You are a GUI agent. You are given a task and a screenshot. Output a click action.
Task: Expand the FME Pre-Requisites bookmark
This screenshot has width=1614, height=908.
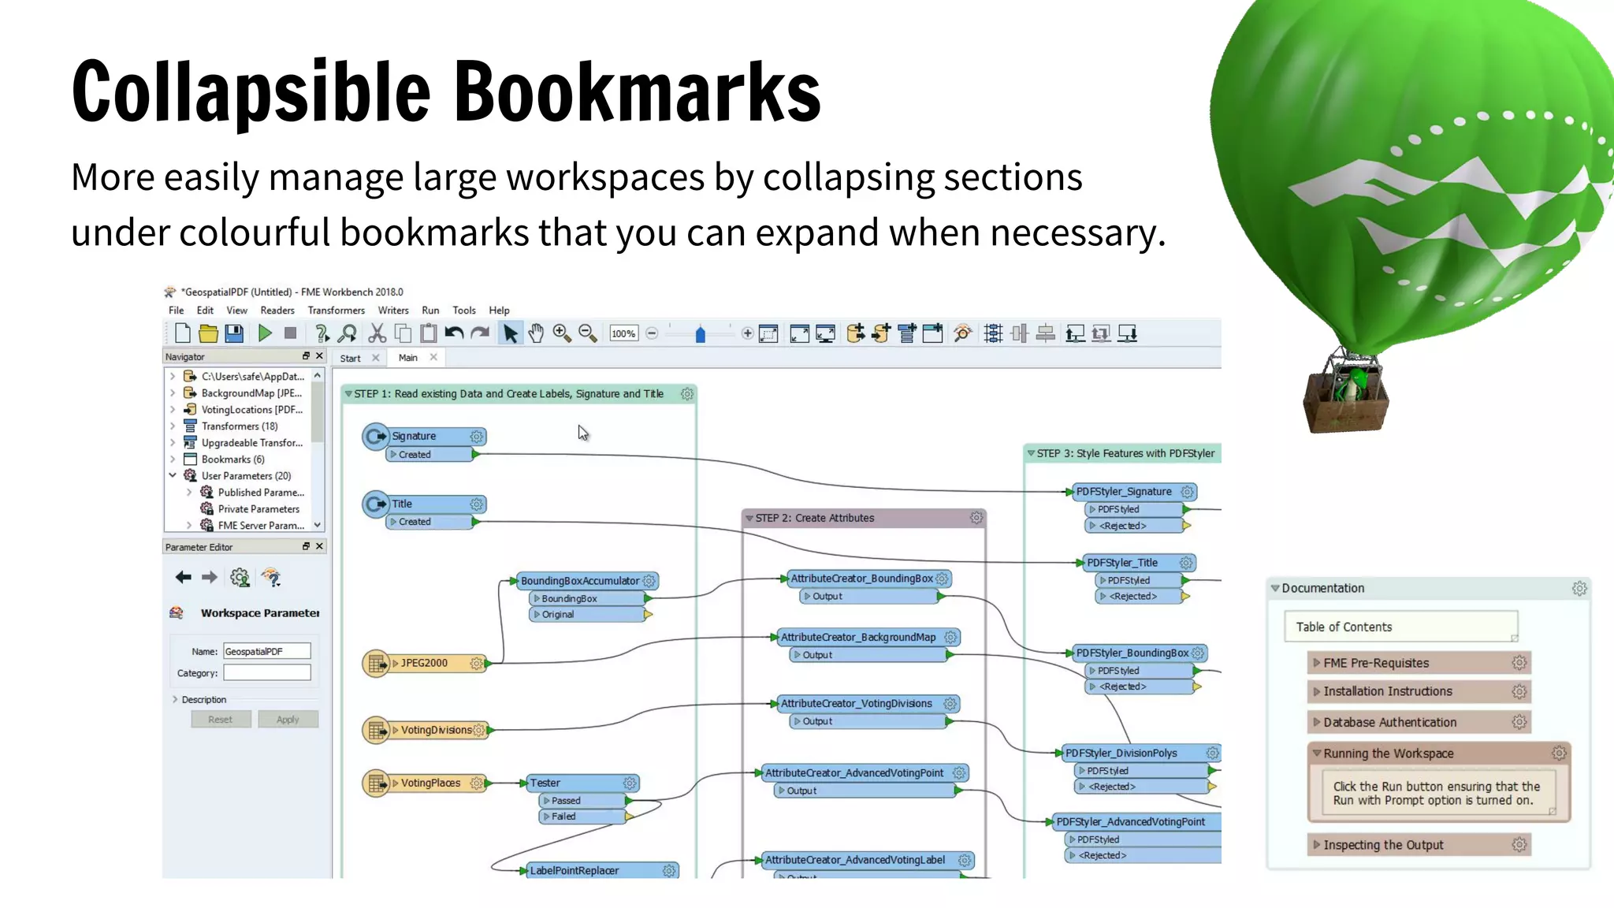(x=1316, y=663)
